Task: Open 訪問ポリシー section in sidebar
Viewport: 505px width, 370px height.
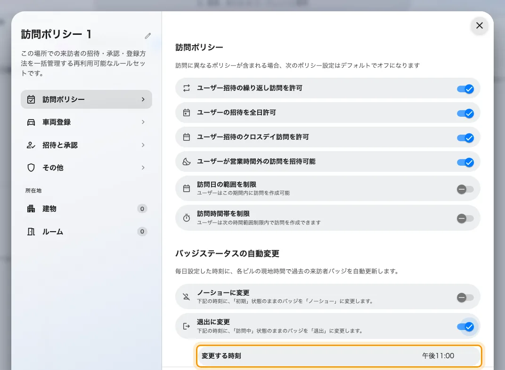Action: (86, 99)
